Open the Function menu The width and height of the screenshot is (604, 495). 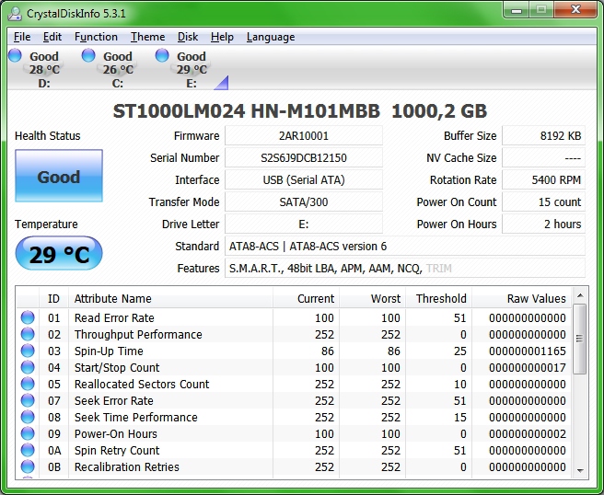[x=96, y=37]
